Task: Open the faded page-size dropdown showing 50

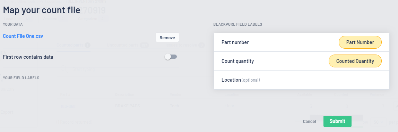Action: 378,122
